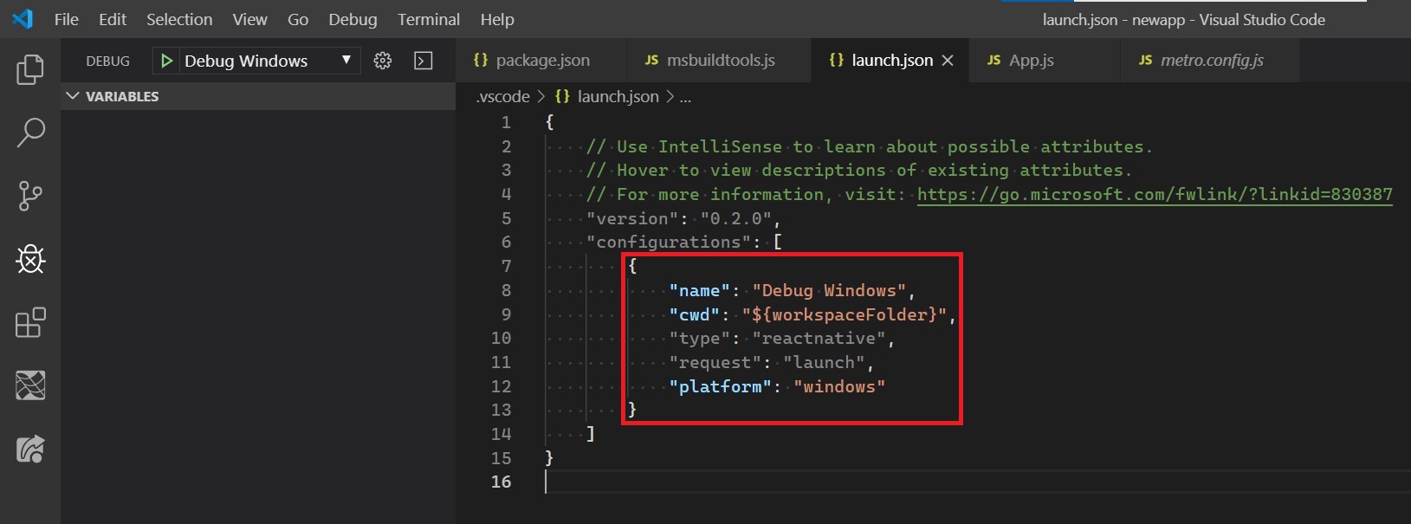Click the "version" key text

(632, 218)
